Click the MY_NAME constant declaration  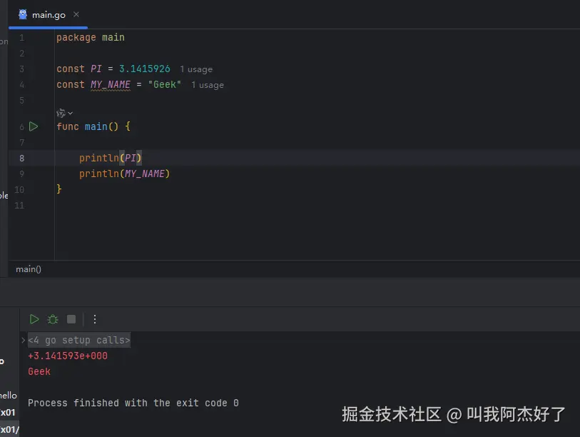(x=110, y=84)
